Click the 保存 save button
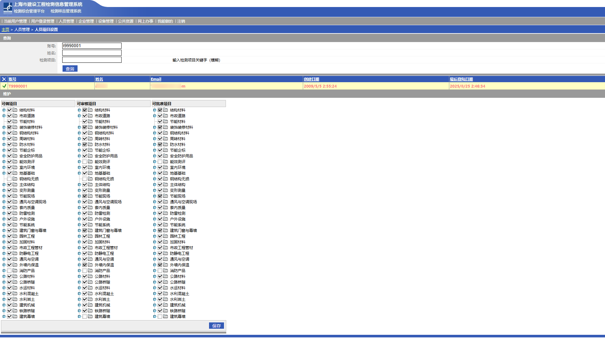Screen dimensions: 605x338 pos(216,326)
